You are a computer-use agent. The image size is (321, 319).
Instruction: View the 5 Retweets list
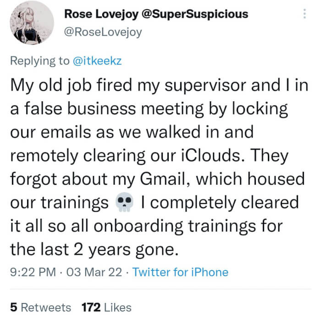(x=40, y=307)
